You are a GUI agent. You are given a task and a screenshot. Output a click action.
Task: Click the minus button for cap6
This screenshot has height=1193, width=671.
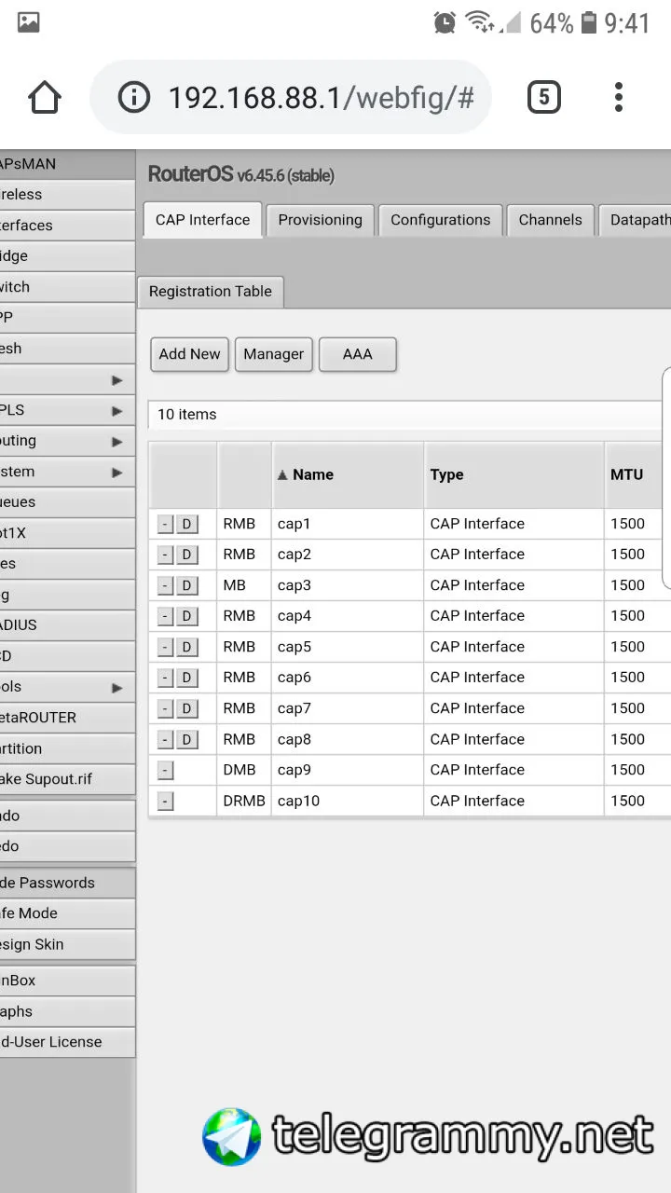coord(165,679)
